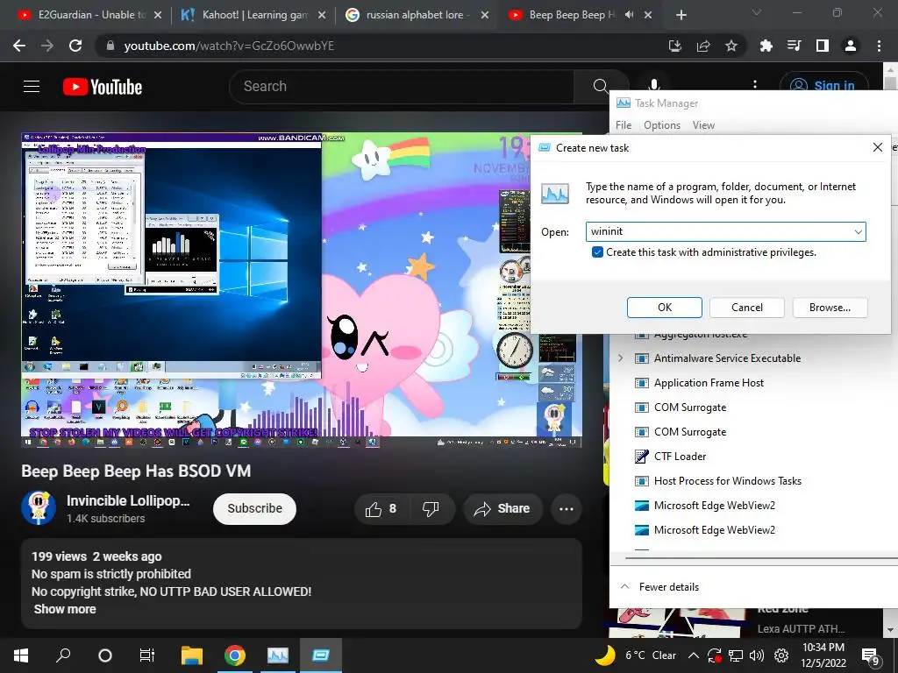Viewport: 898px width, 673px height.
Task: Confirm the new task with OK
Action: pos(665,308)
